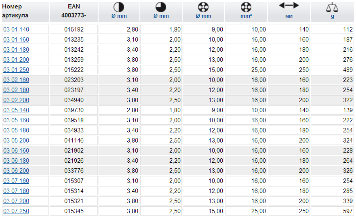The image size is (356, 218).
Task: Click the double-arrow length icon
Action: pos(289,6)
